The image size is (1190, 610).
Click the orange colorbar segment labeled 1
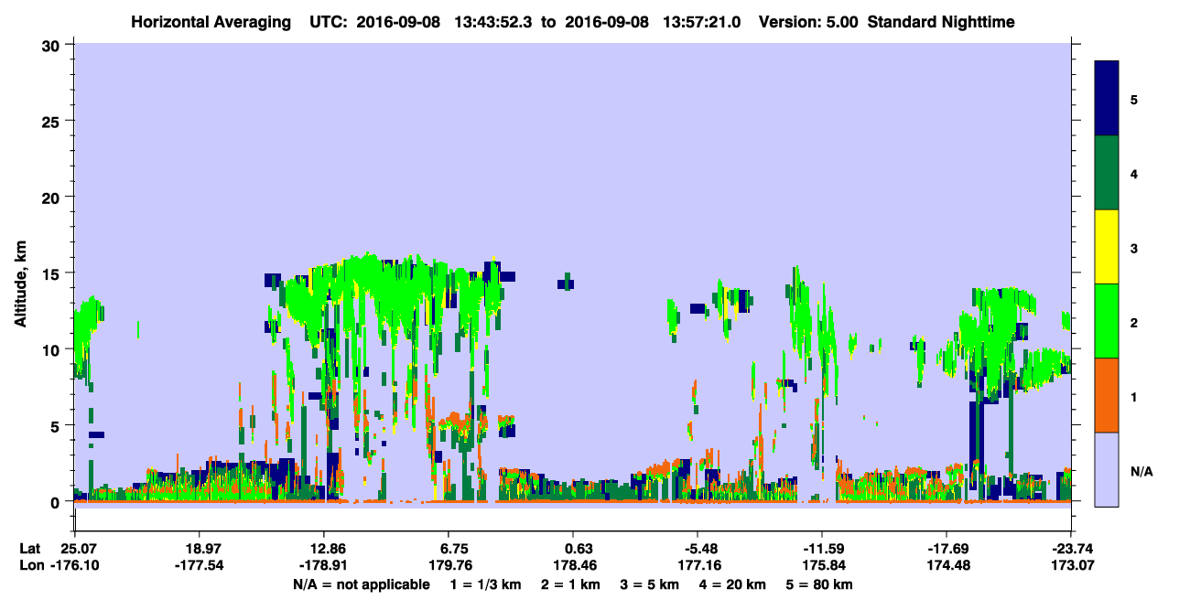pos(1107,395)
